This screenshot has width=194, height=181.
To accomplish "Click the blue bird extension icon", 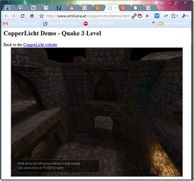I will click(166, 16).
